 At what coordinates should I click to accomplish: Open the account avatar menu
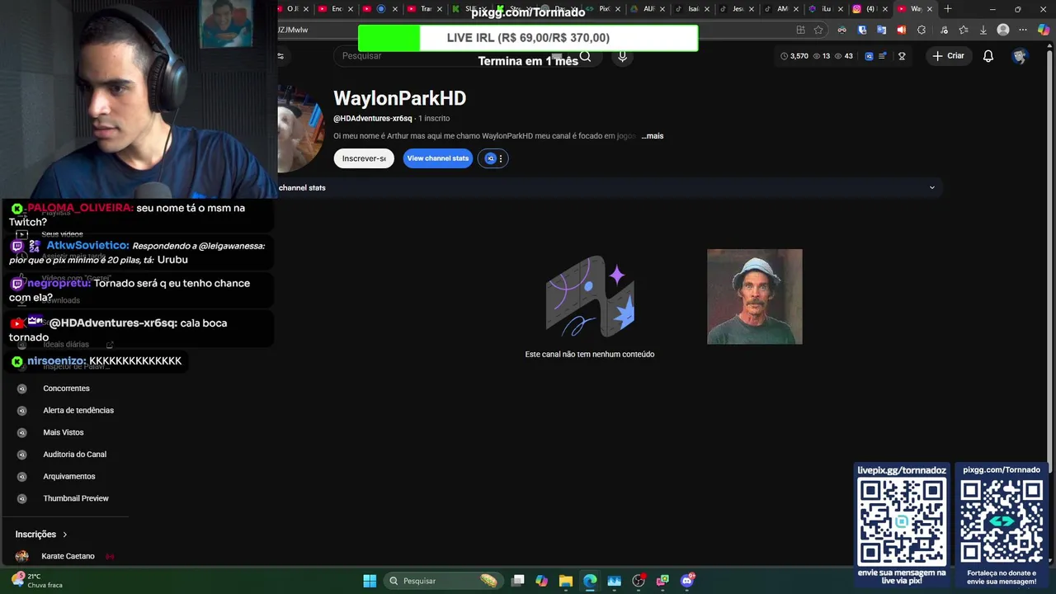(x=1020, y=56)
